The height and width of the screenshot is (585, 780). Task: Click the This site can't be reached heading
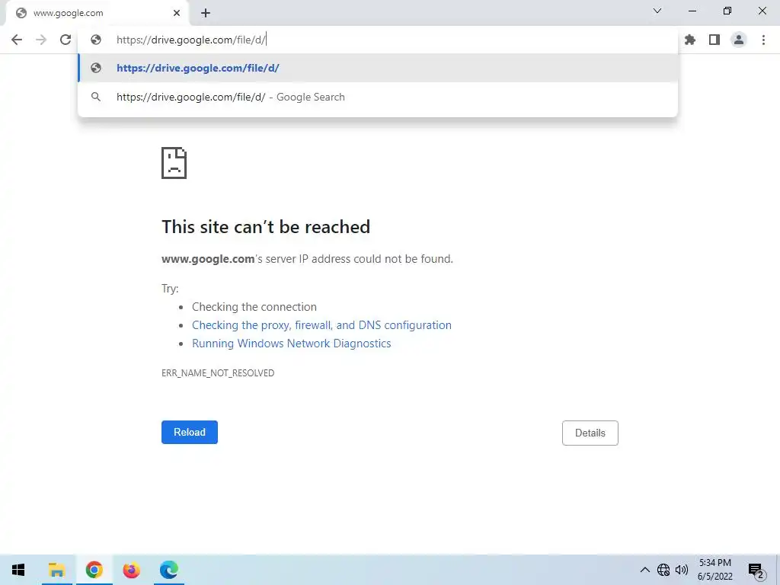pyautogui.click(x=266, y=227)
